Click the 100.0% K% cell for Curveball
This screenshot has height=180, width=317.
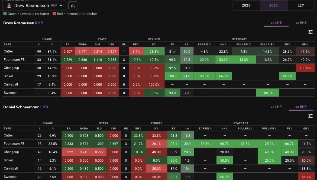[154, 84]
